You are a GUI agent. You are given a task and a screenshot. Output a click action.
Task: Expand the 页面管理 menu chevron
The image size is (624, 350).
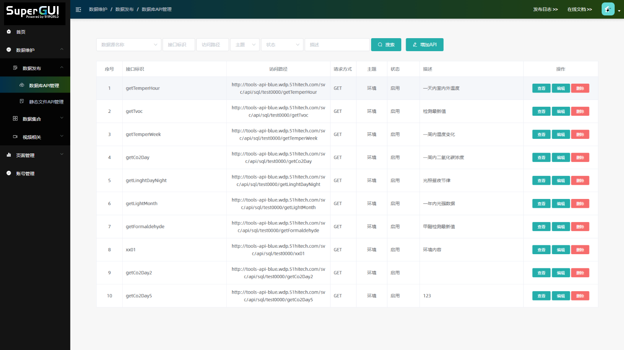click(62, 154)
